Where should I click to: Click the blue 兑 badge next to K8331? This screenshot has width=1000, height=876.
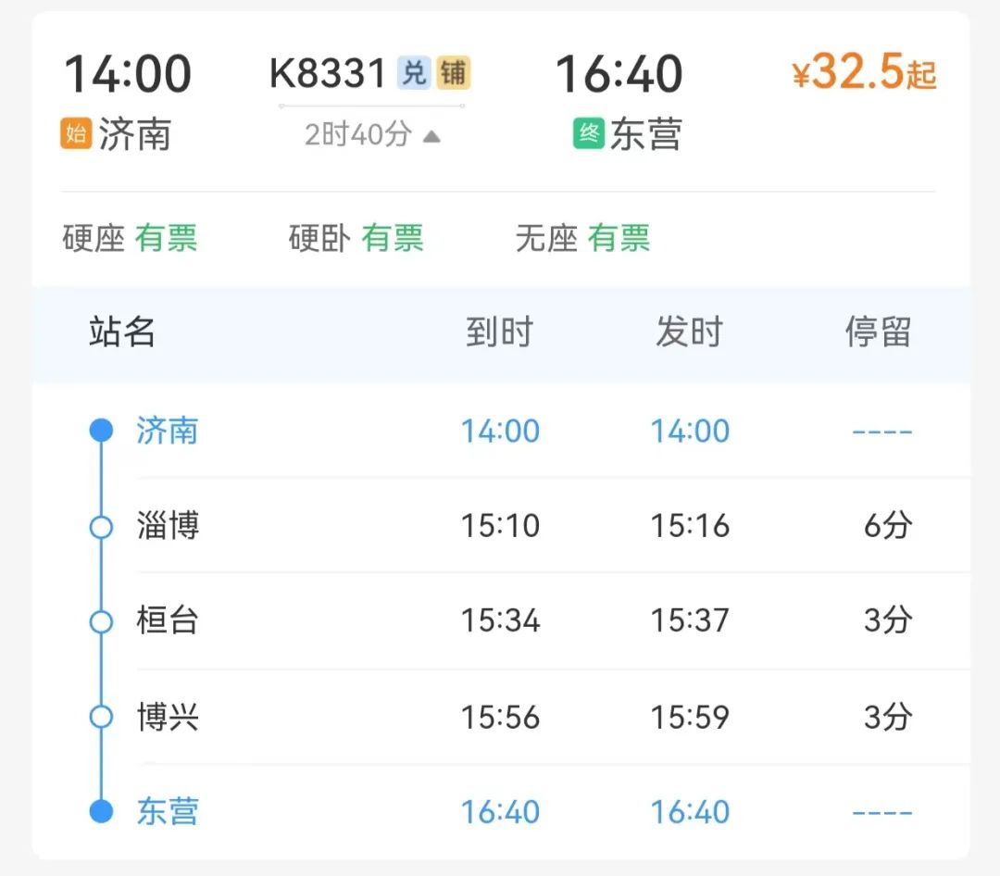pyautogui.click(x=414, y=72)
